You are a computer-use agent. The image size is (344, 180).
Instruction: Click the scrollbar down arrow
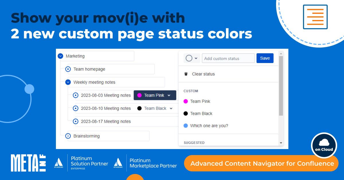pyautogui.click(x=281, y=143)
